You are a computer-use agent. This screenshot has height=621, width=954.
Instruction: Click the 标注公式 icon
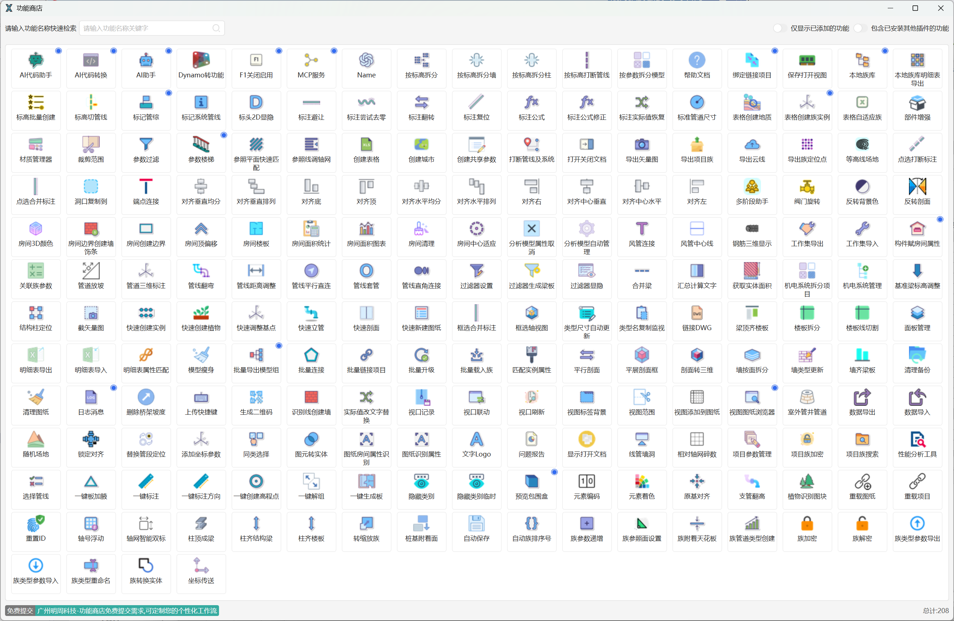click(532, 102)
